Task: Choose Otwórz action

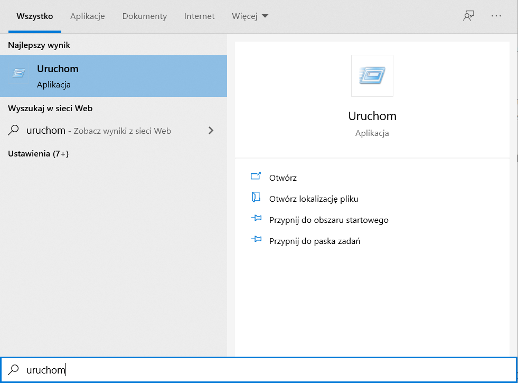Action: (283, 178)
